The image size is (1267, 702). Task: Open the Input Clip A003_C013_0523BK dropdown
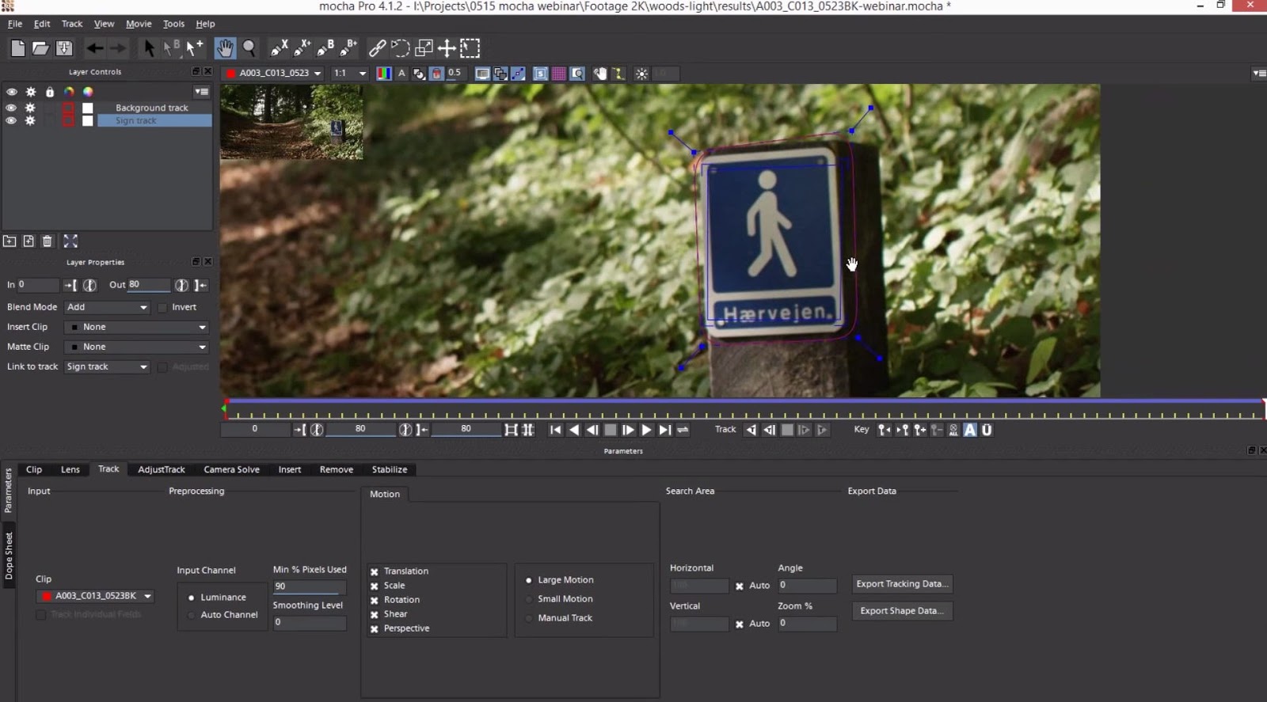(96, 596)
